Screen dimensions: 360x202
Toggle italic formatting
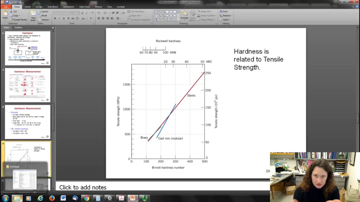(x=59, y=19)
